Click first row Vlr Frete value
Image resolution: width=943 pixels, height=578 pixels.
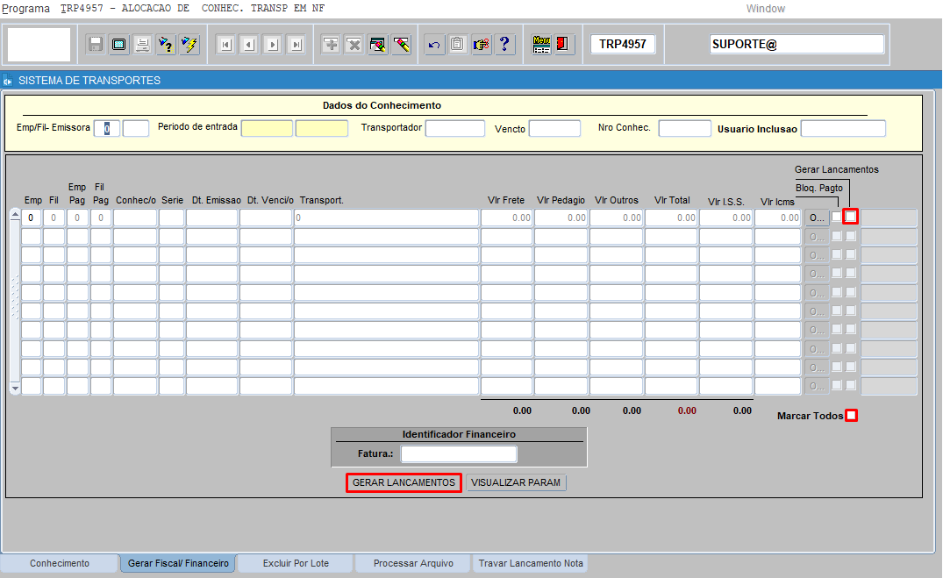[506, 218]
